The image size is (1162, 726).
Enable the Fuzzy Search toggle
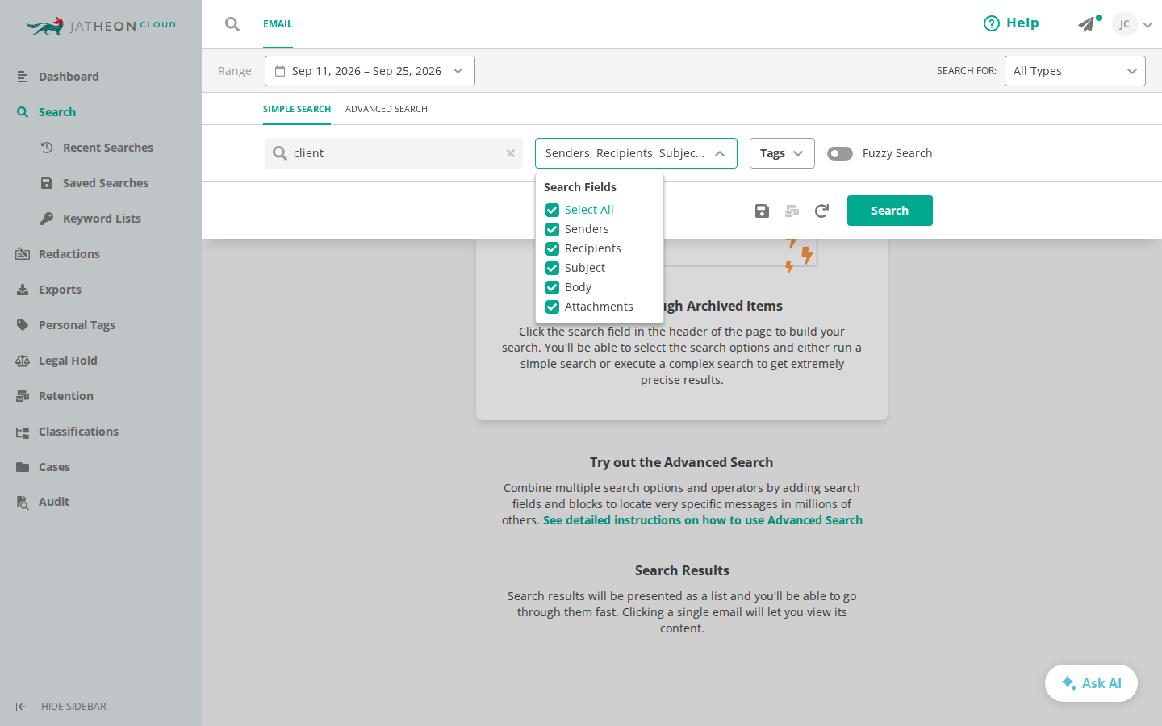point(840,153)
